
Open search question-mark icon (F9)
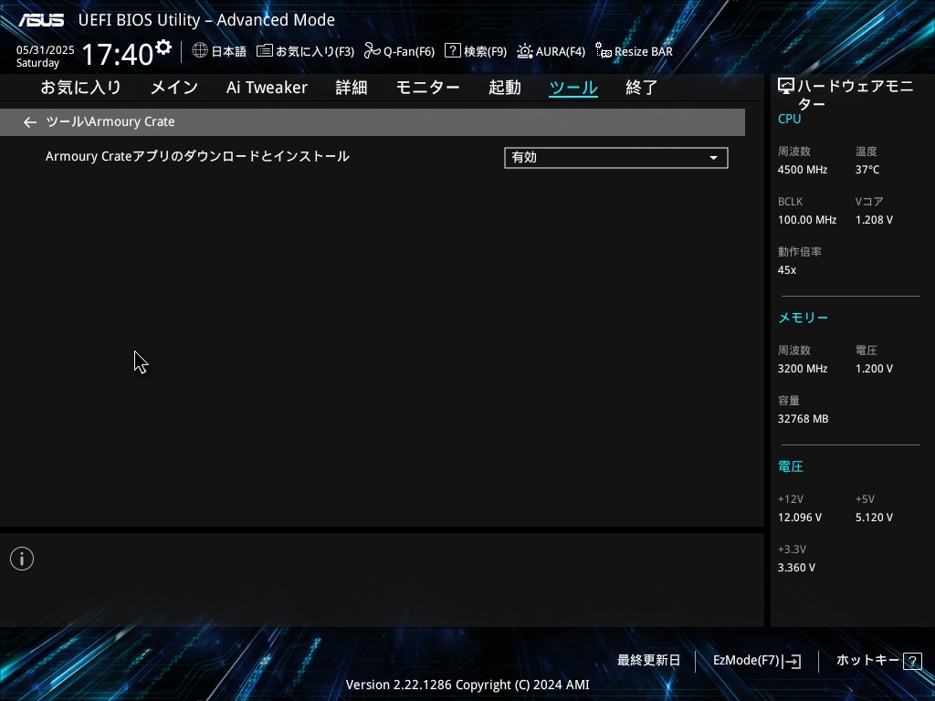453,51
